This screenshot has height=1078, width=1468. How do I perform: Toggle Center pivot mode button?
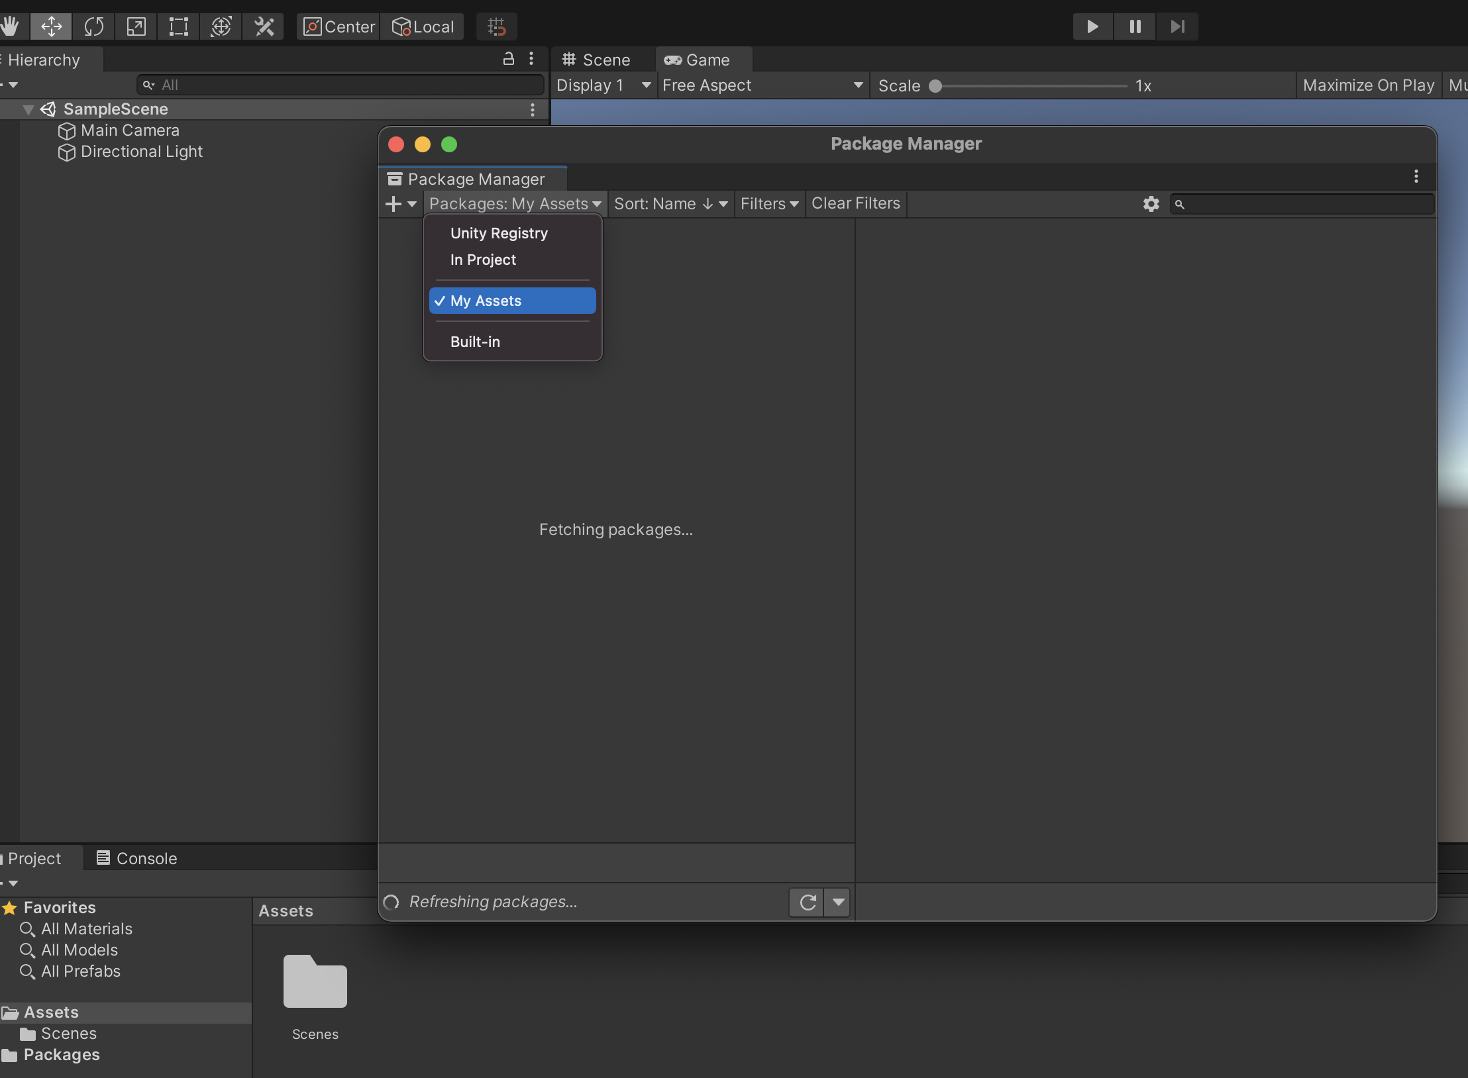339,26
